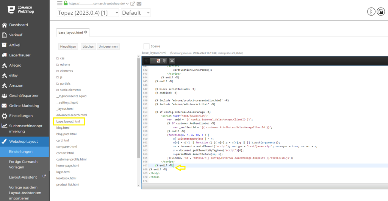Open shop in new window icon
The height and width of the screenshot is (201, 388).
tap(133, 3)
